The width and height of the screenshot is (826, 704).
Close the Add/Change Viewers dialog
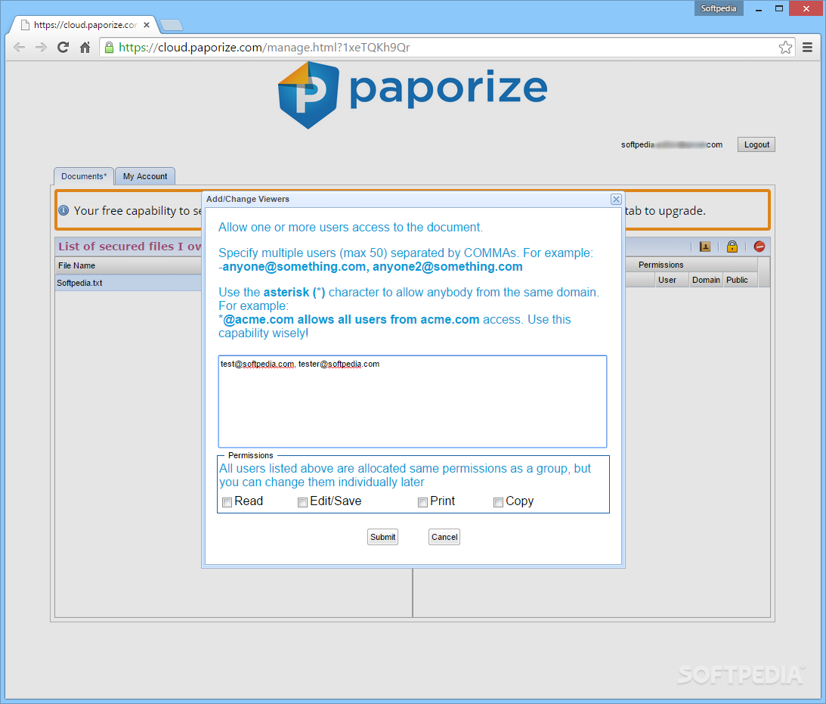click(616, 199)
